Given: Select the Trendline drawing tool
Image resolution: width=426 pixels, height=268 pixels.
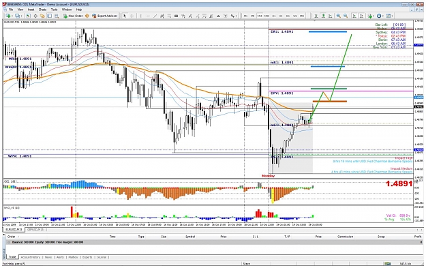Looking at the screenshot, I should (155, 16).
